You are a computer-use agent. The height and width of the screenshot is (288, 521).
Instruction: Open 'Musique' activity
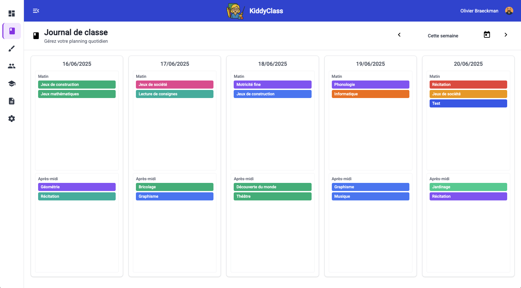(x=370, y=196)
